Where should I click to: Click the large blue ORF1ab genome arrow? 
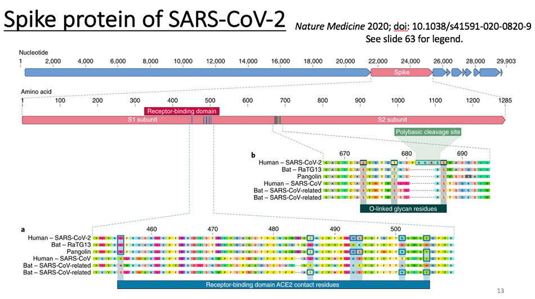click(198, 72)
